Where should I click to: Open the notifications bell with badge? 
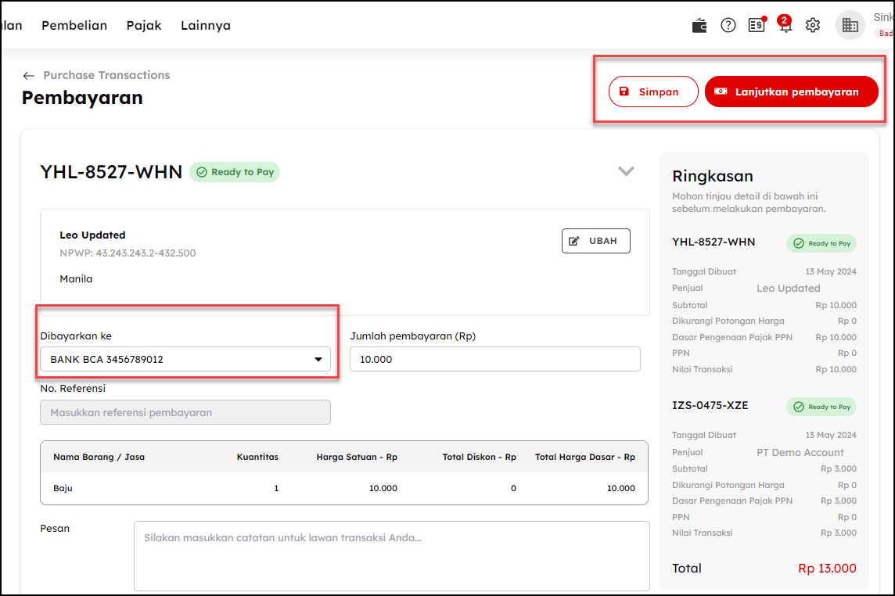click(785, 25)
